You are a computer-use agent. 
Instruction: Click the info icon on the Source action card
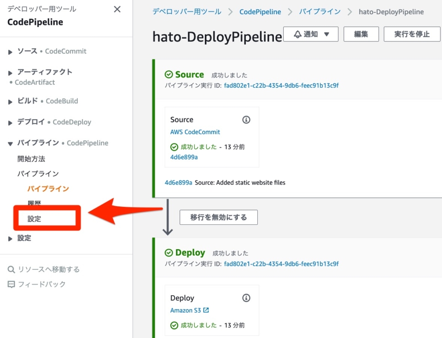(246, 120)
